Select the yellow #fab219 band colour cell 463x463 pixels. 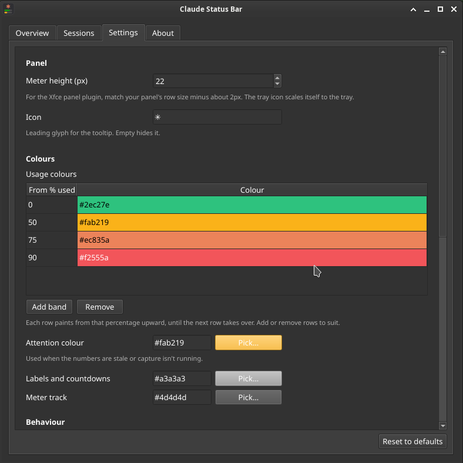click(252, 222)
